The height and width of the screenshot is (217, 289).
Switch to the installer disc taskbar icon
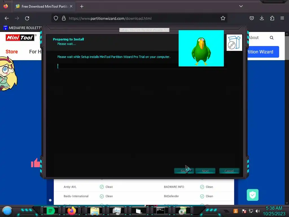tap(183, 211)
